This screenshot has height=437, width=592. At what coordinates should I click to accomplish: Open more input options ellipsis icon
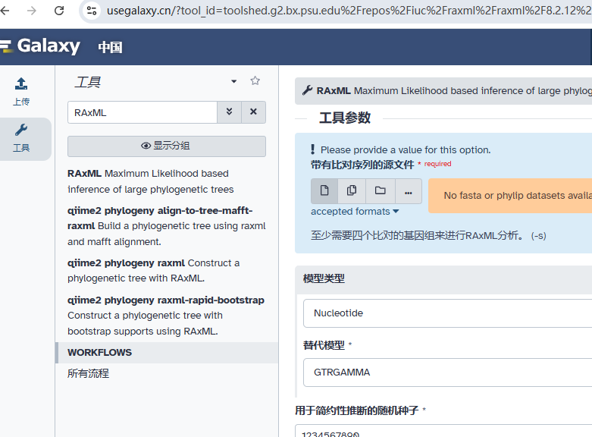(x=408, y=192)
